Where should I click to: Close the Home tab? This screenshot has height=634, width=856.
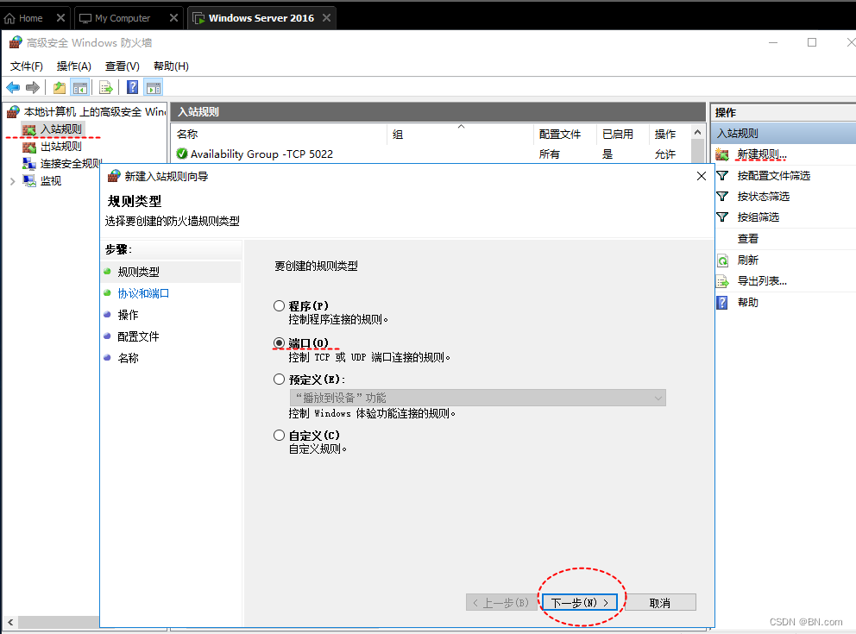[60, 18]
